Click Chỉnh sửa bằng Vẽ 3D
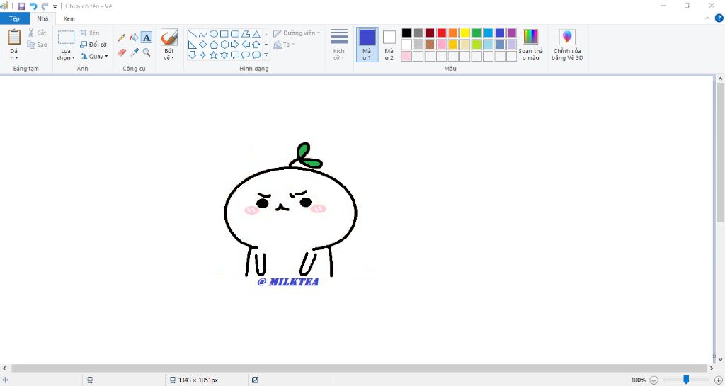 567,45
